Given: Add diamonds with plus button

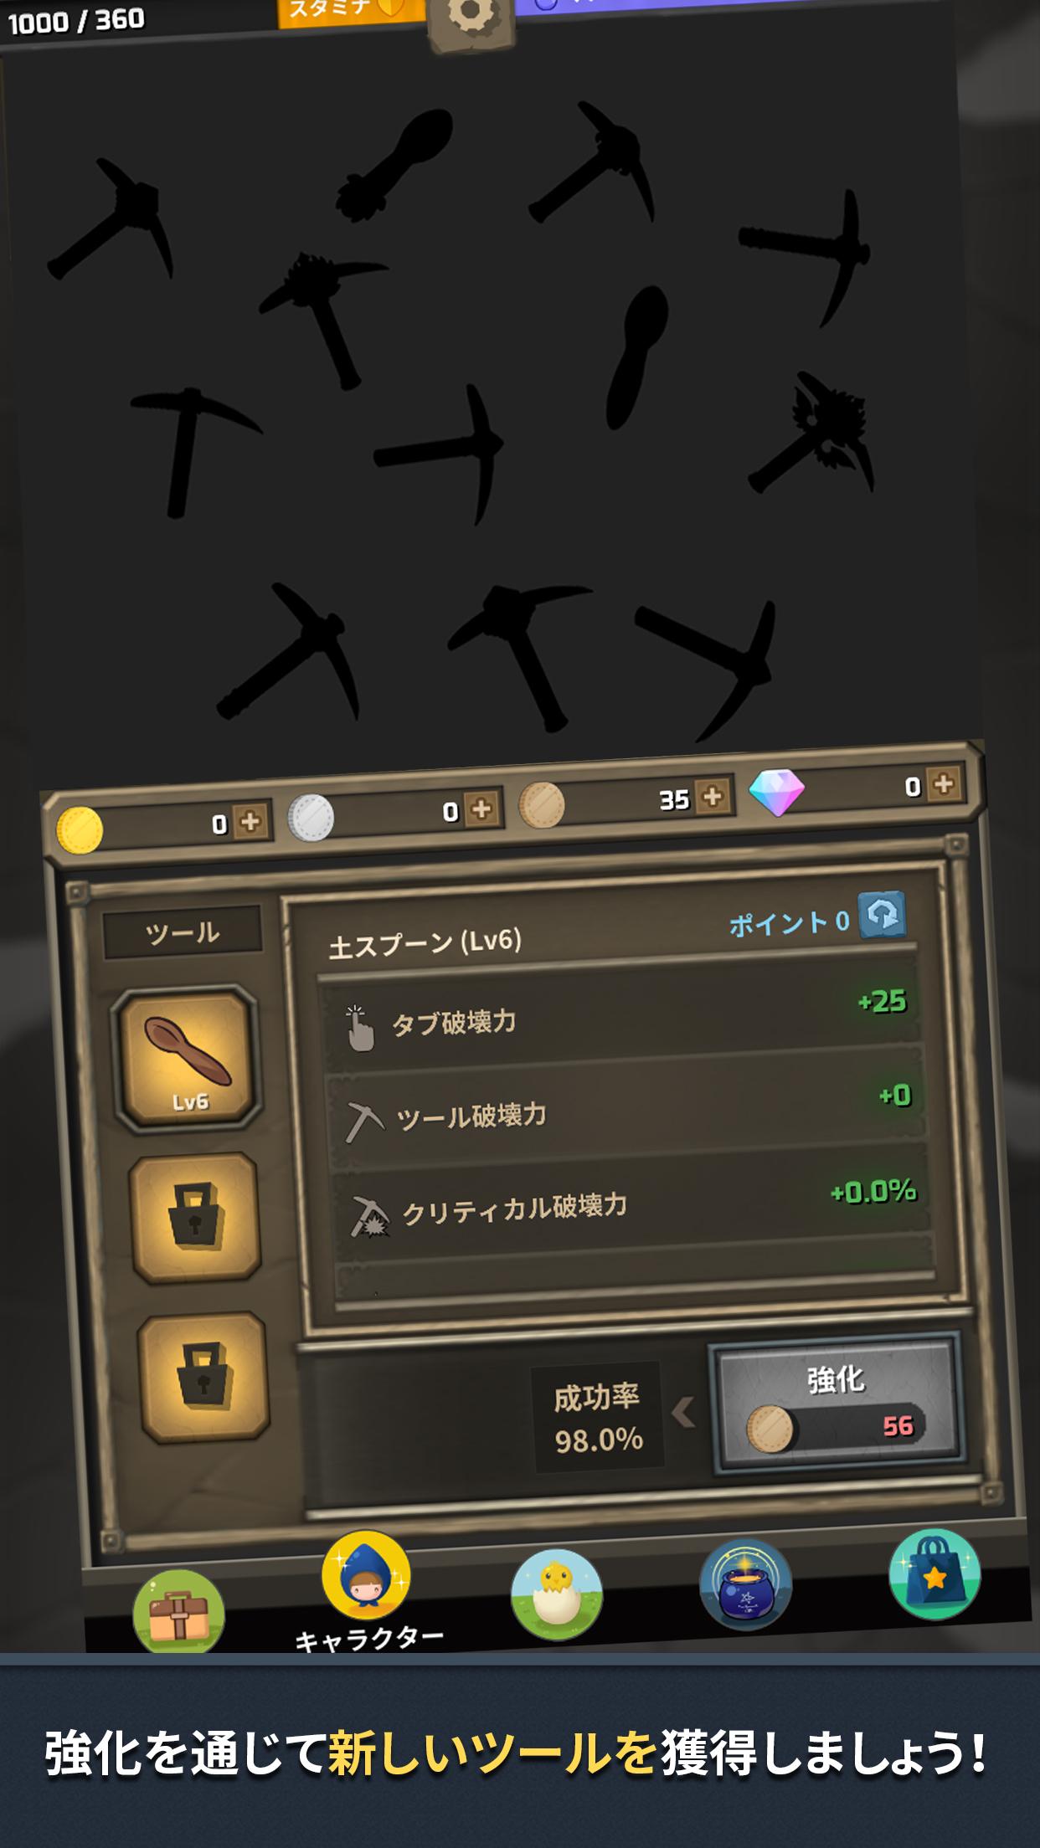Looking at the screenshot, I should point(944,784).
